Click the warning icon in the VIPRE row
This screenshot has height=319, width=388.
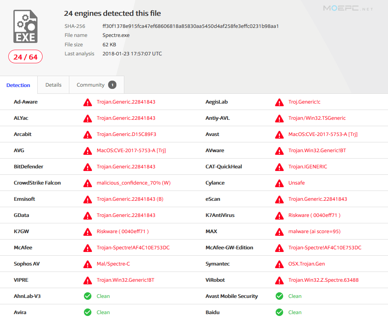tap(88, 280)
